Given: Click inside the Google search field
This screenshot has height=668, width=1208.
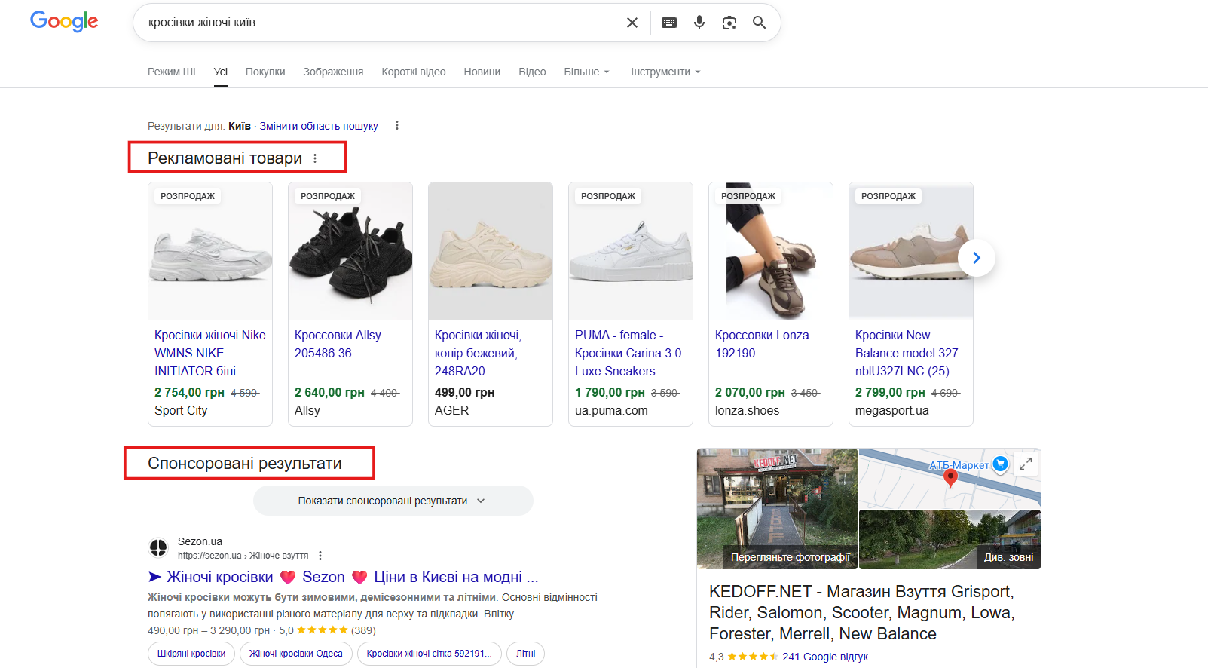Looking at the screenshot, I should coord(377,23).
